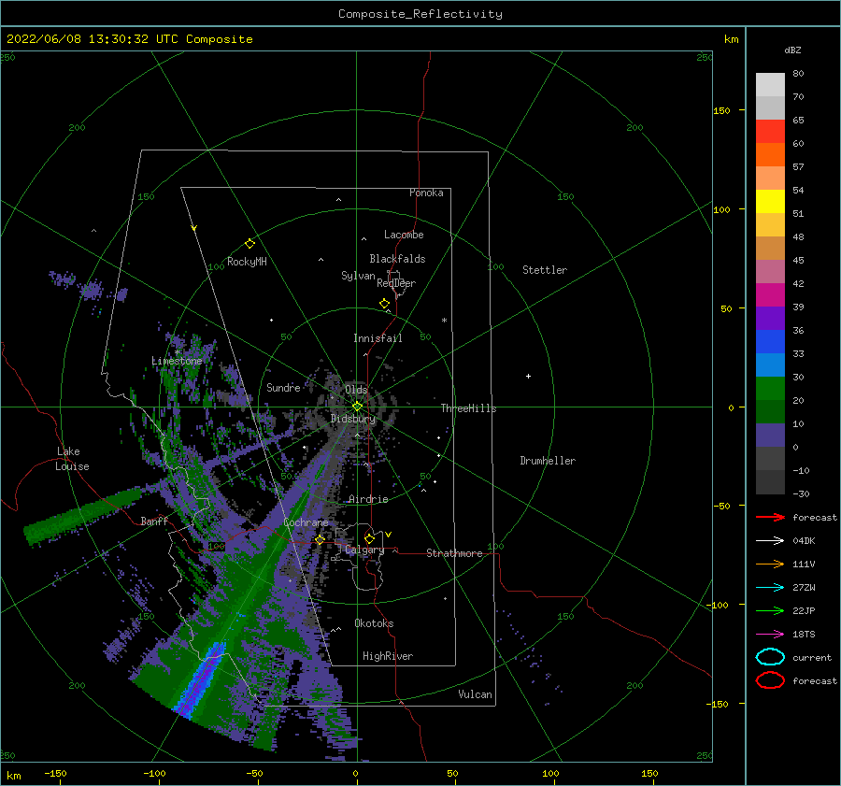Click the Lacombe town label
The width and height of the screenshot is (841, 786).
404,235
